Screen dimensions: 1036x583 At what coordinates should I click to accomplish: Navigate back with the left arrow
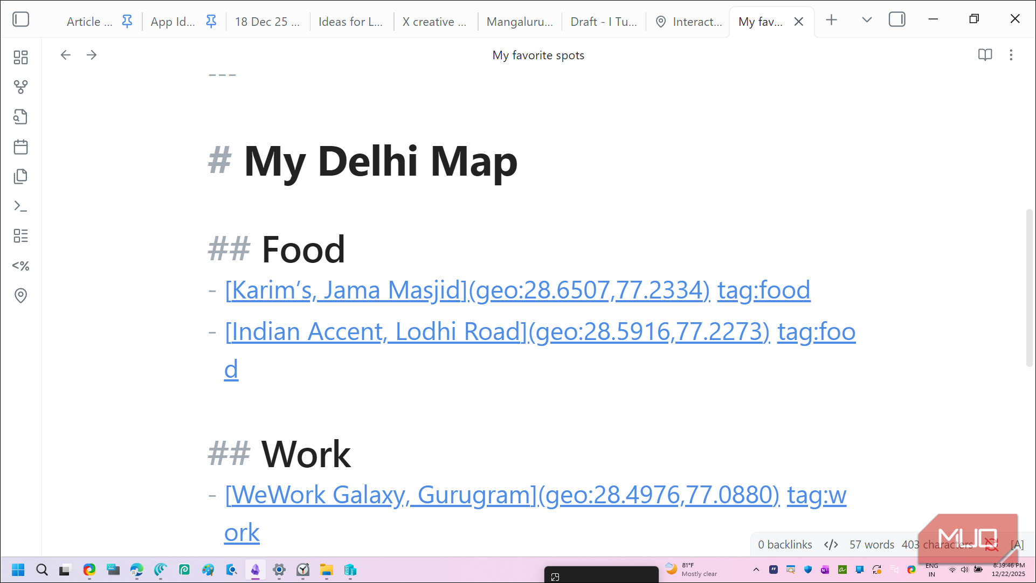coord(66,55)
